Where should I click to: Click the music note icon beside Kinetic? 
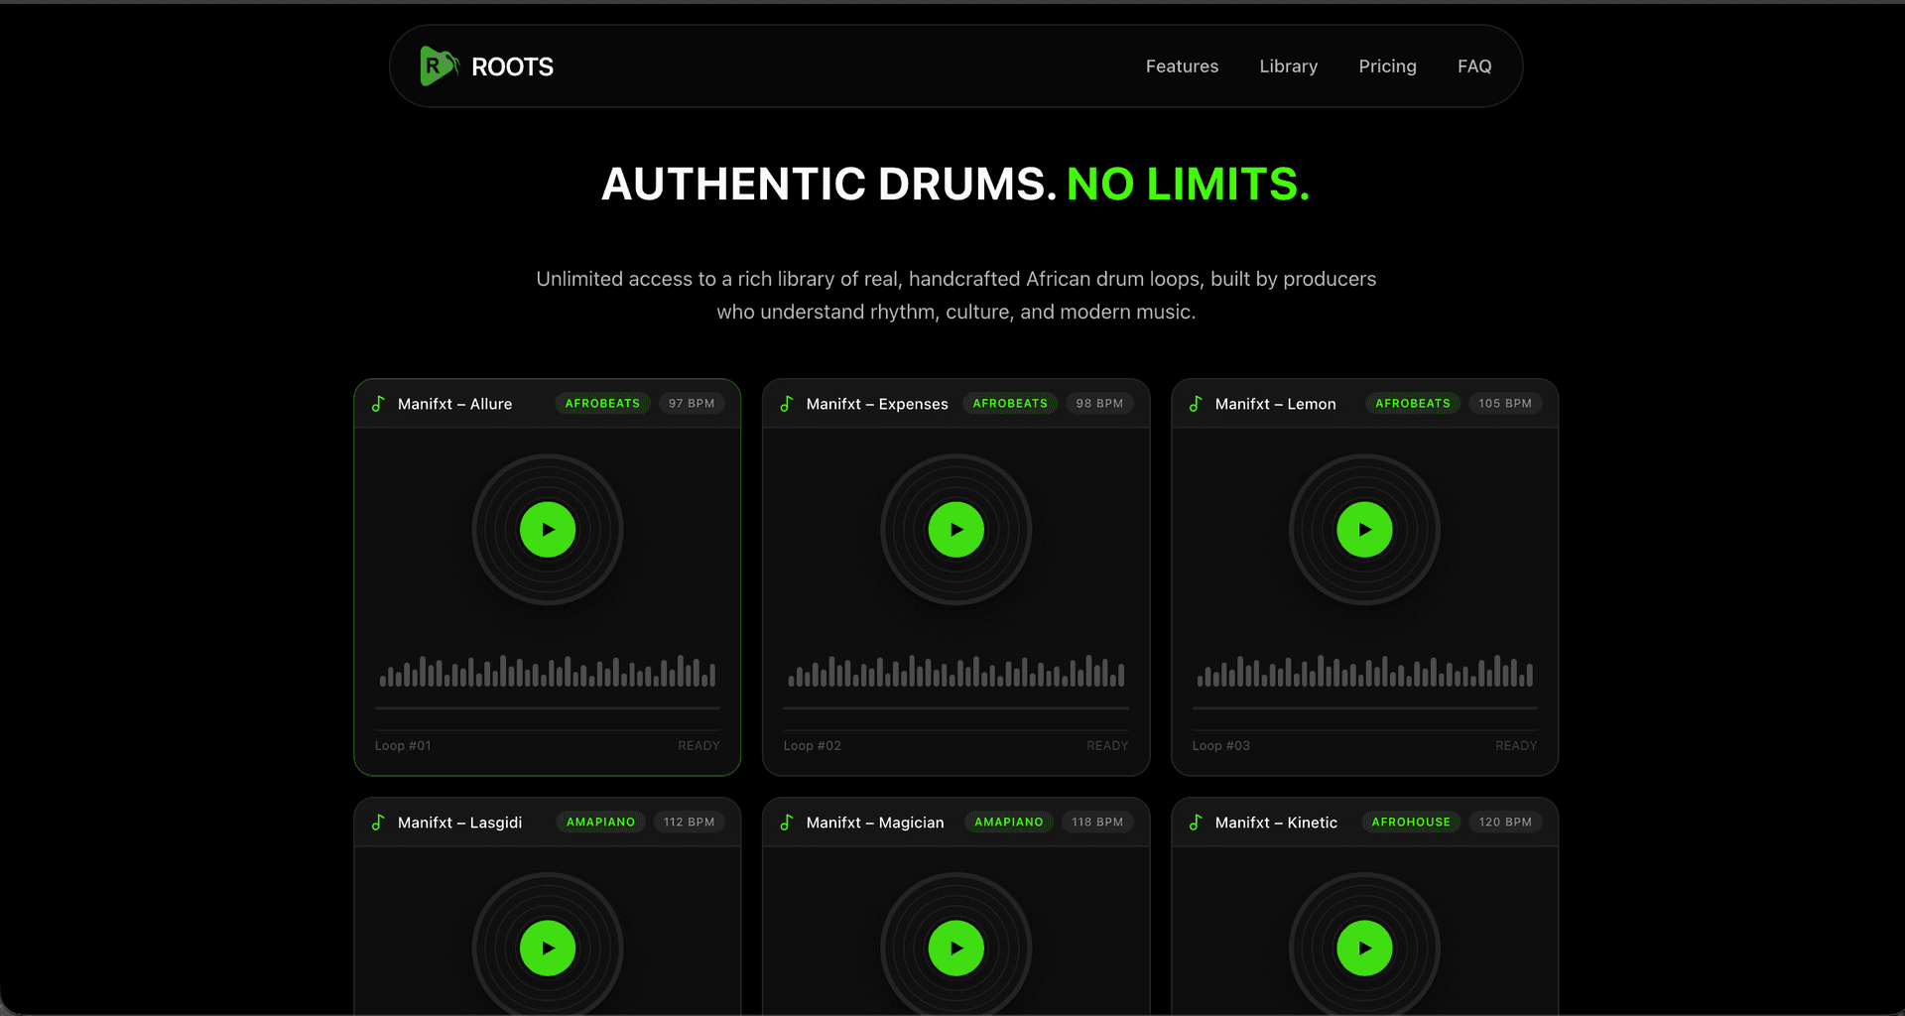(x=1196, y=823)
